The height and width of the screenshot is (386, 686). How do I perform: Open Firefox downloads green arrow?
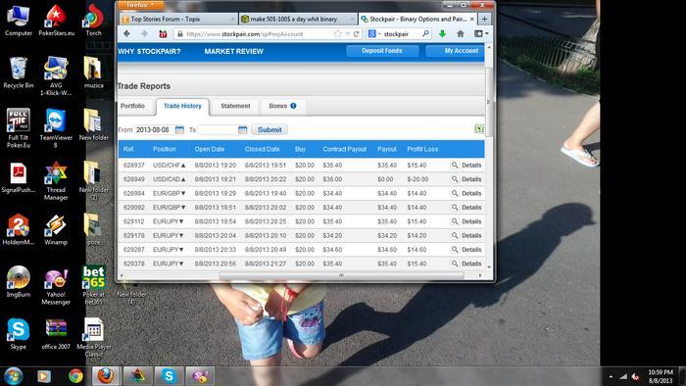[442, 33]
